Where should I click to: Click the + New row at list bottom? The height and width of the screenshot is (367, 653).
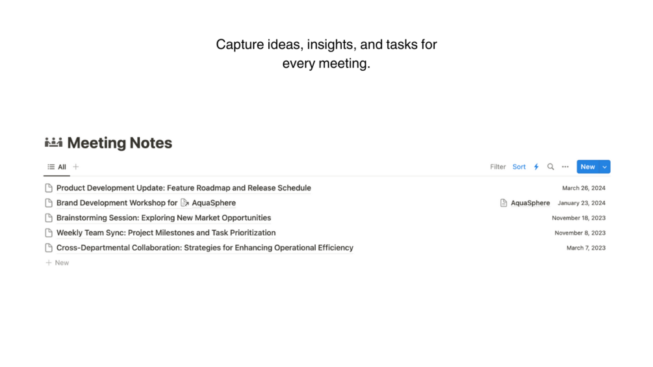pos(57,262)
